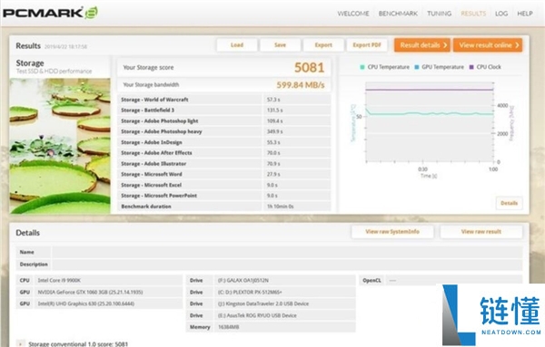Select the Microsoft PowerPoint row
Viewport: 545px width, 347px height.
(x=224, y=196)
